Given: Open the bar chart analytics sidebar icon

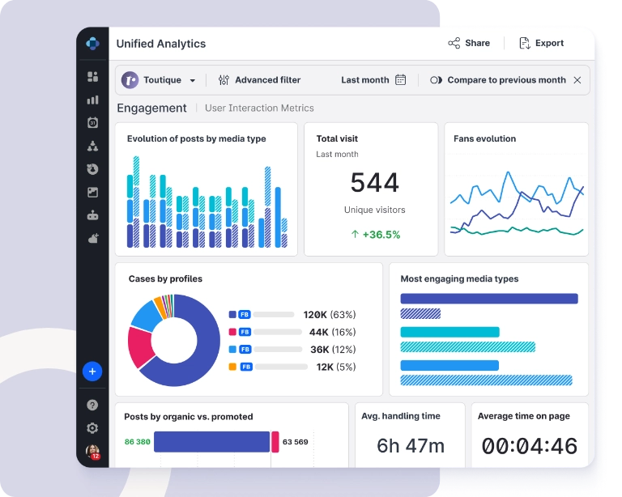Looking at the screenshot, I should click(x=92, y=100).
